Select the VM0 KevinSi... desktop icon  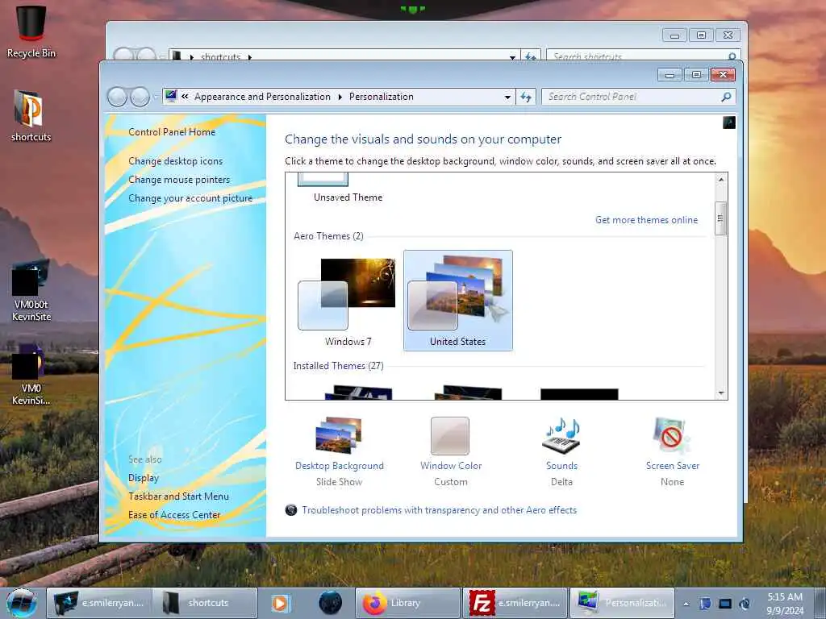click(x=31, y=375)
